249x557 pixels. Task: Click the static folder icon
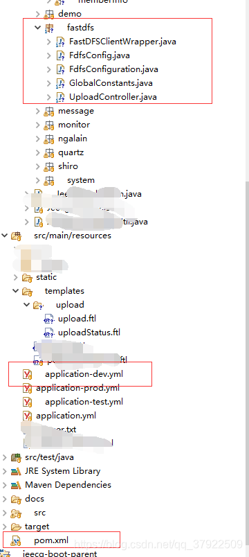pos(27,277)
